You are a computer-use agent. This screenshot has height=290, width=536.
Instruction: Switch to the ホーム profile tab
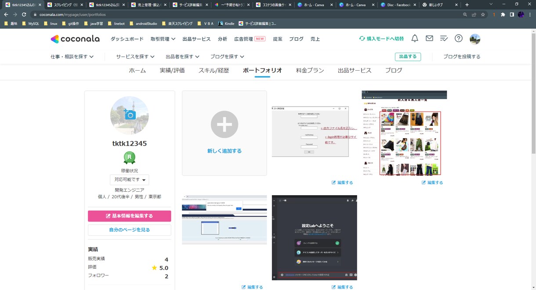point(138,70)
